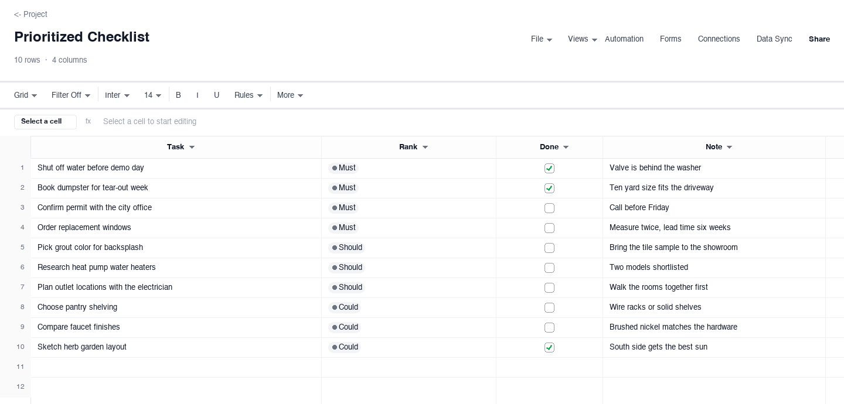
Task: Go back via the Project link
Action: click(30, 14)
